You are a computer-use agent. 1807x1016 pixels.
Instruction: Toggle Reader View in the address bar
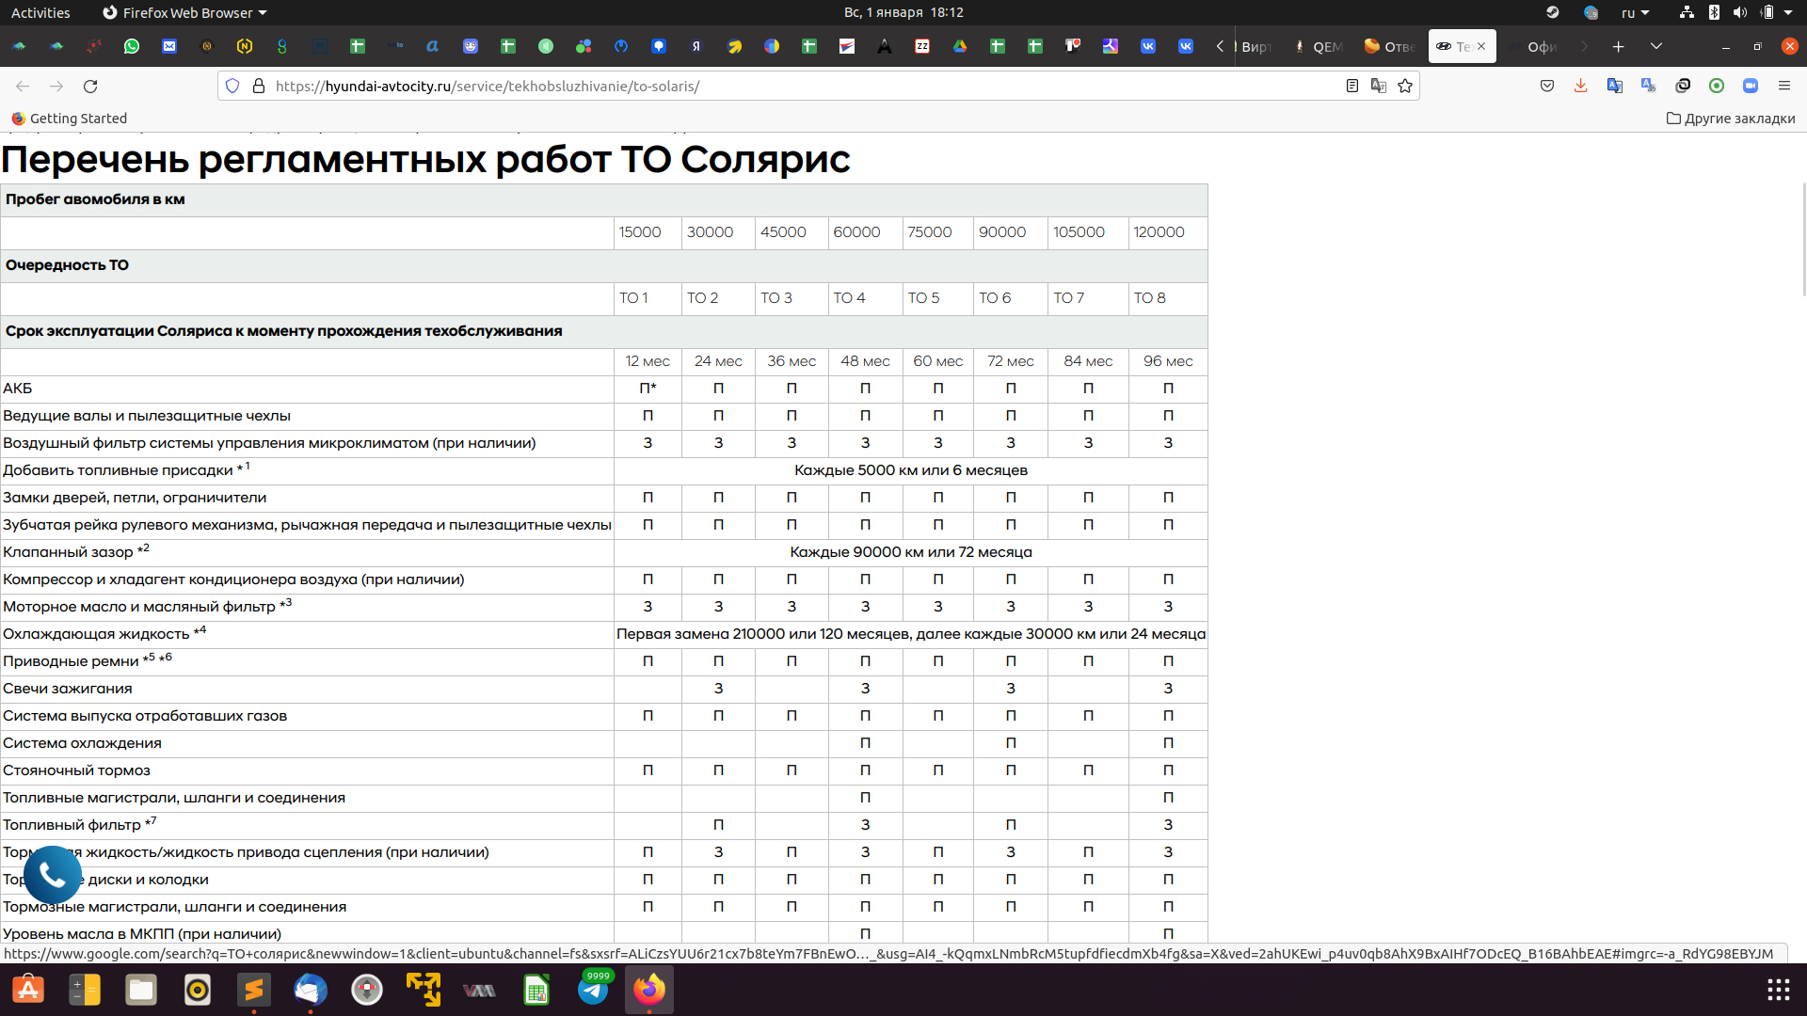tap(1351, 86)
